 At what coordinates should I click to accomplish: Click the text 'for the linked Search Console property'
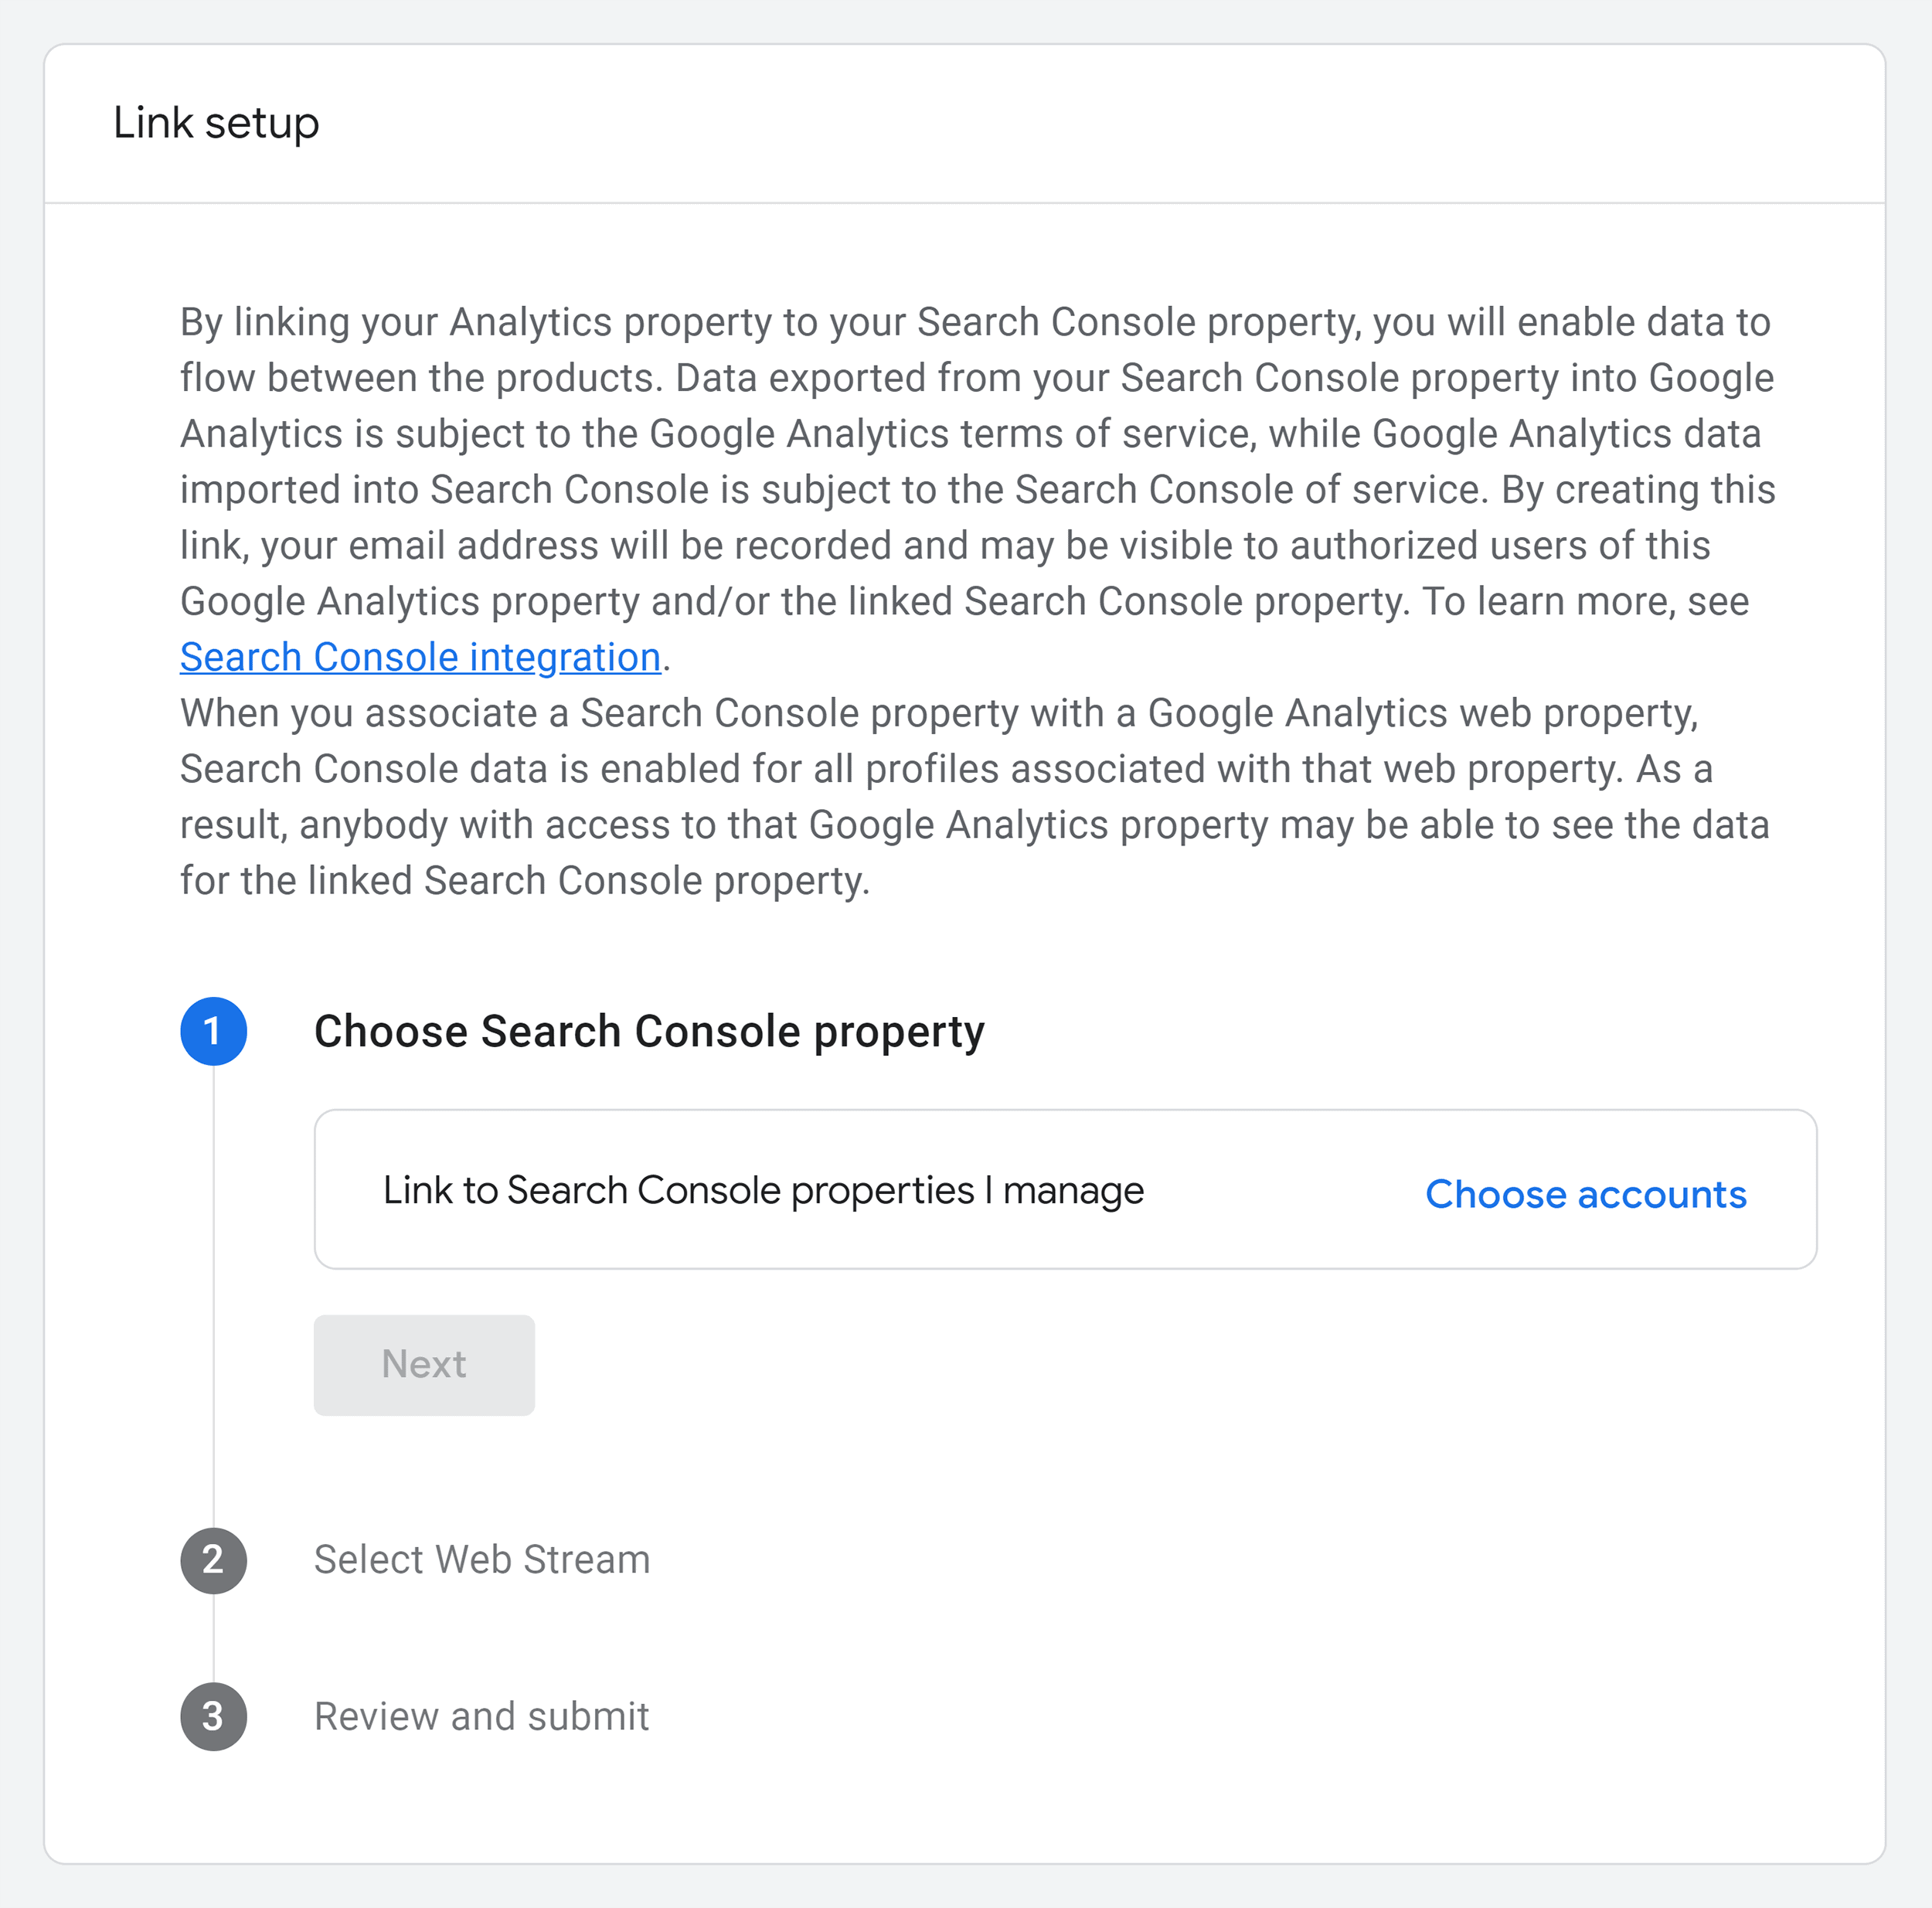point(524,881)
